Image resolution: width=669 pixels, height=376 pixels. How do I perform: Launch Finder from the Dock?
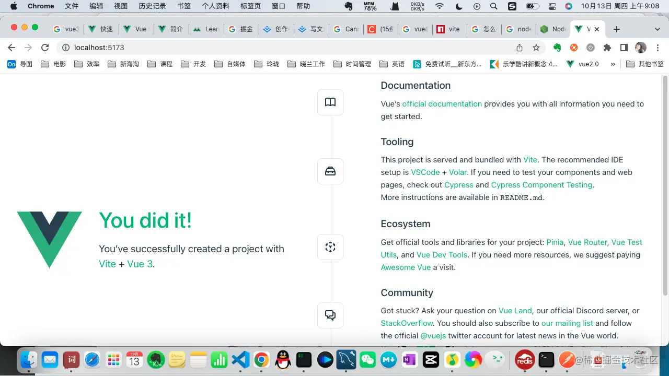coord(28,359)
